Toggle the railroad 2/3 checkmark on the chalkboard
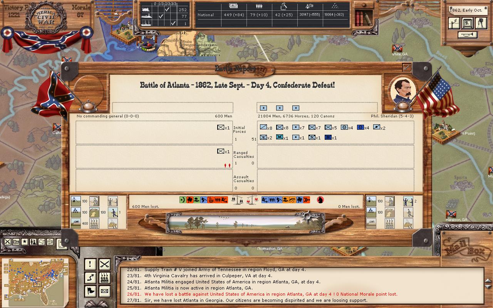The image size is (493, 308). tap(167, 9)
